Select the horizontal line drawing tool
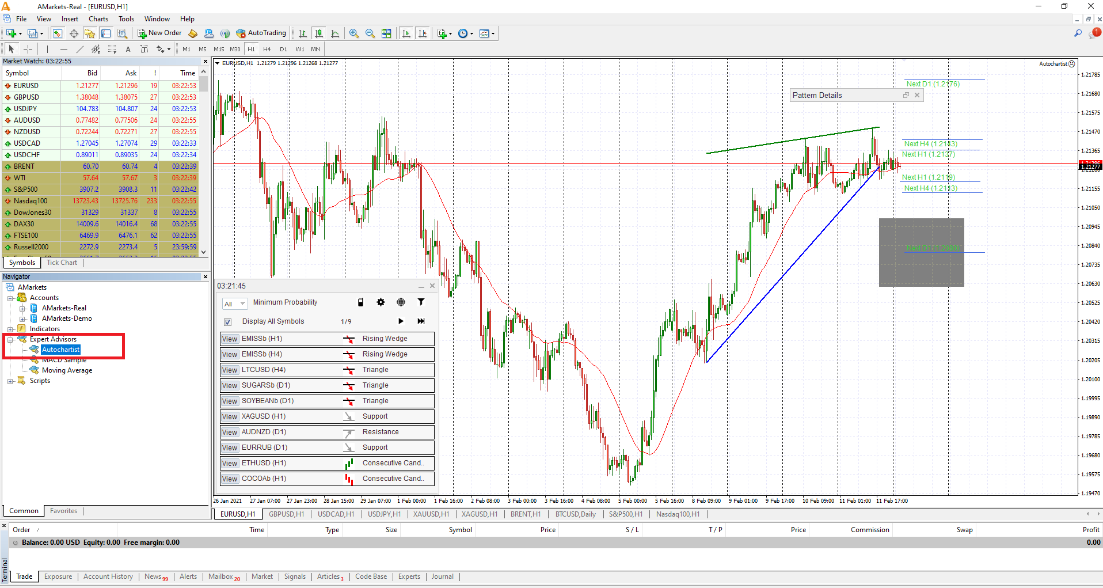The width and height of the screenshot is (1103, 588). pos(64,49)
